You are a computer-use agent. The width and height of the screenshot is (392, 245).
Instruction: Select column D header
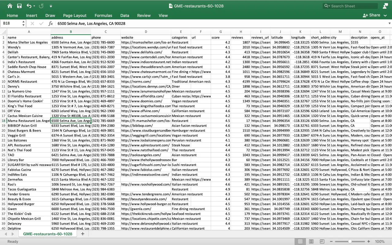click(146, 32)
